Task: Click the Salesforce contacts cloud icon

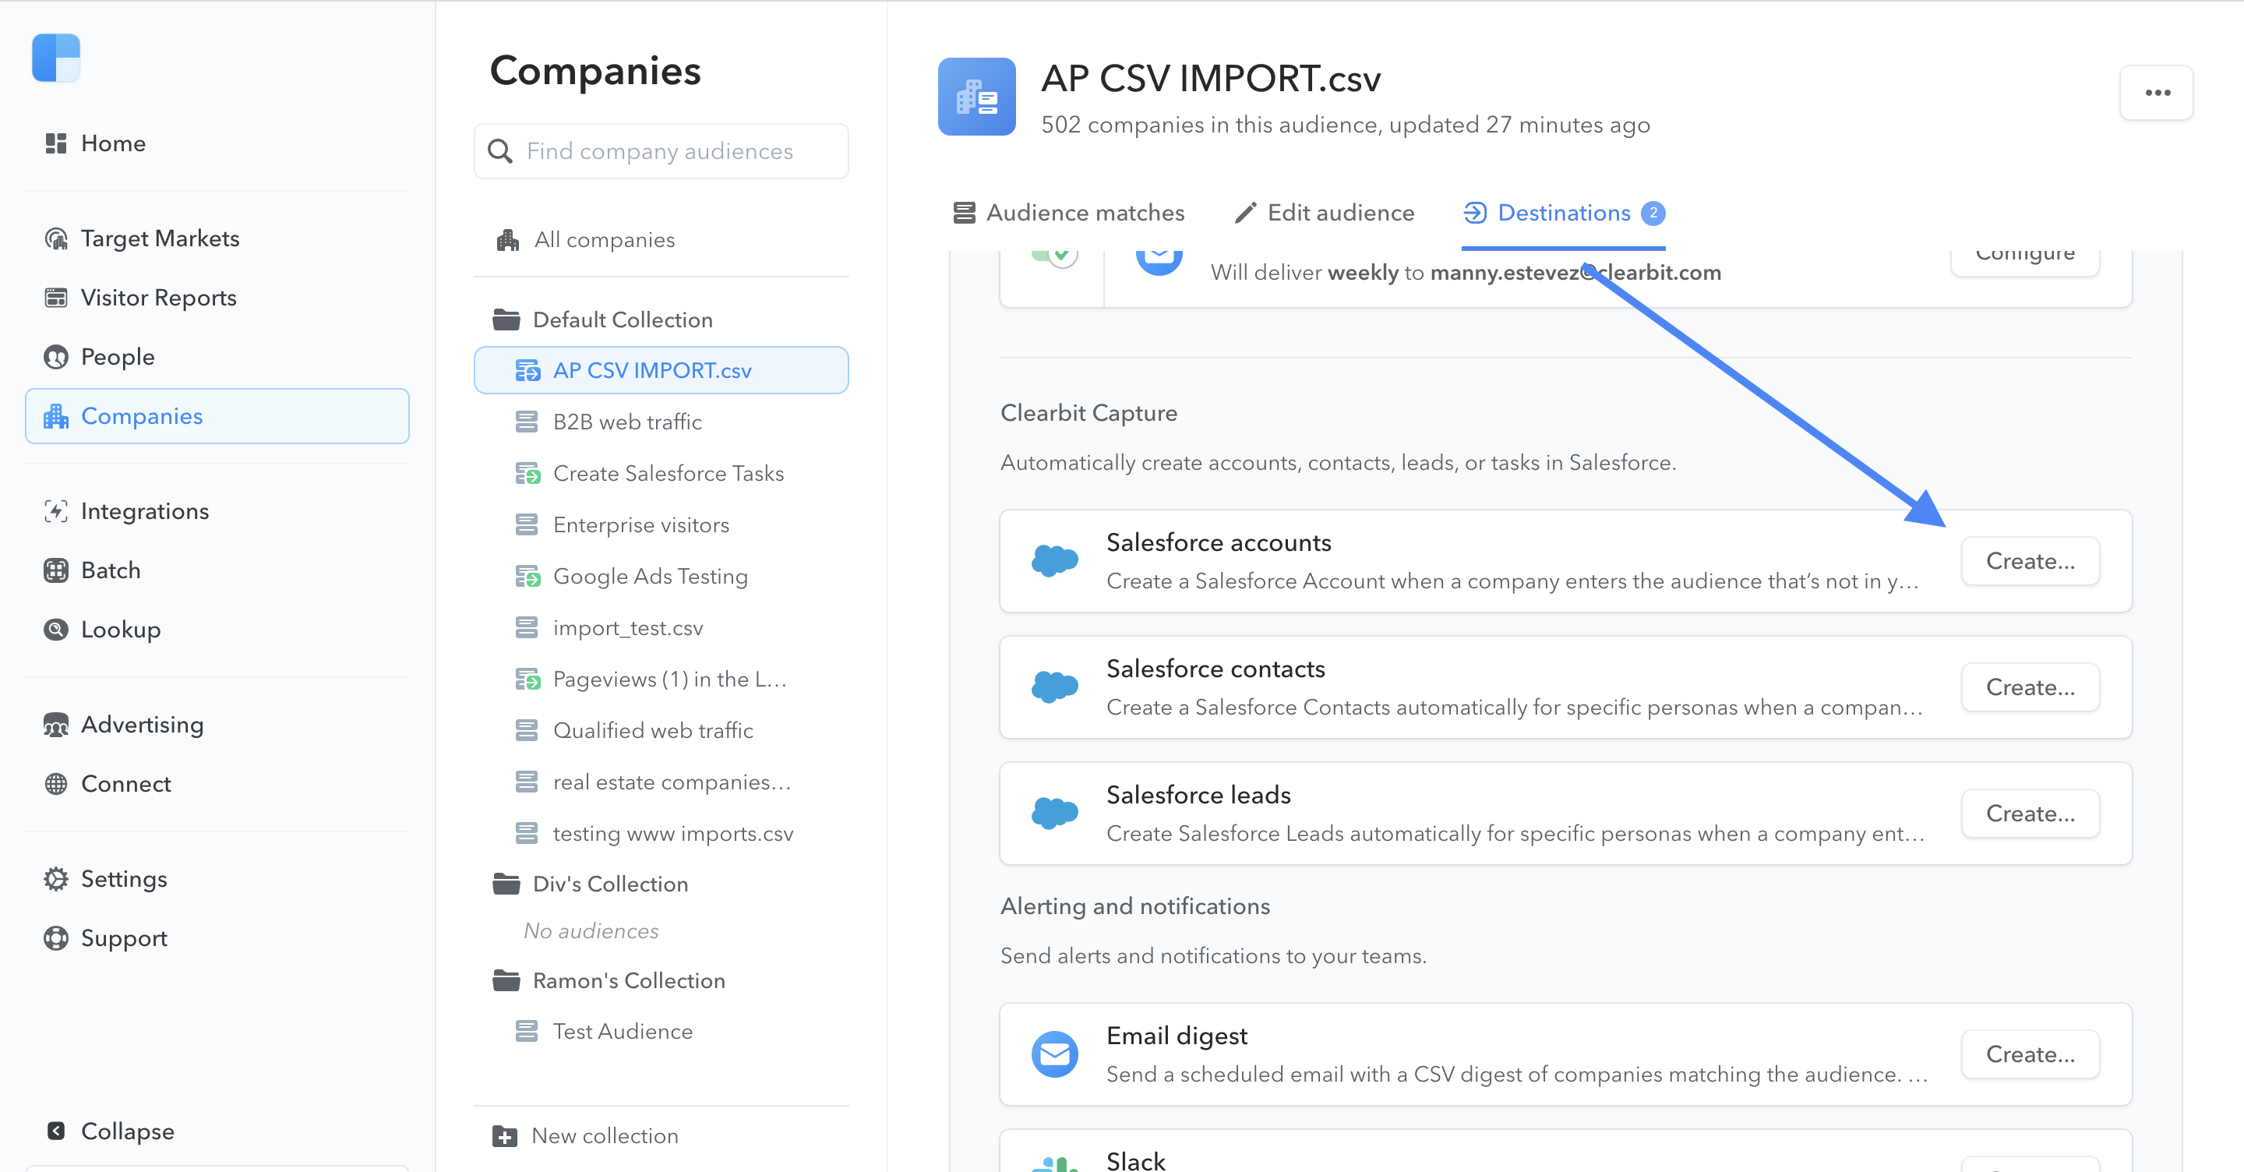Action: coord(1055,687)
